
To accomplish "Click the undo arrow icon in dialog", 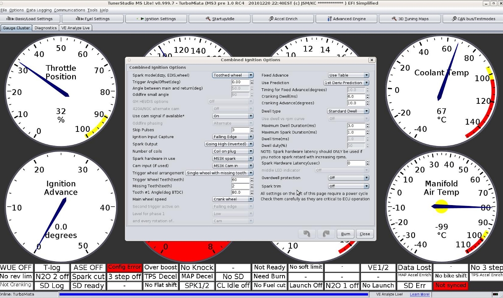I will pyautogui.click(x=306, y=234).
